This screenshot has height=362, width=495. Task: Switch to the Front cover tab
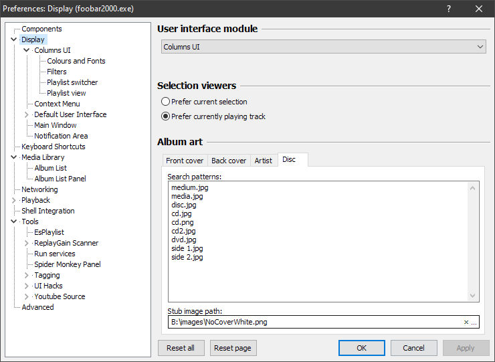pyautogui.click(x=185, y=161)
